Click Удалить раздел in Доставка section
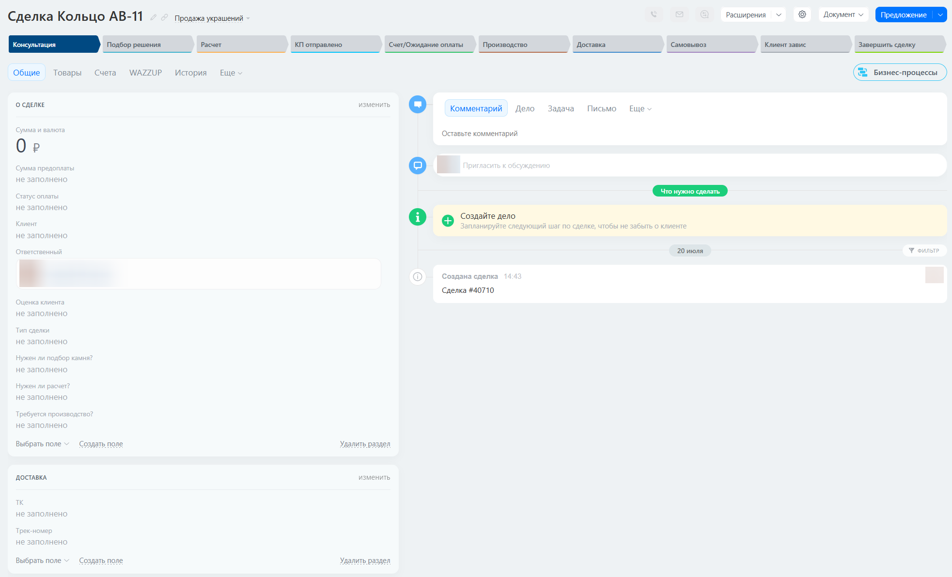The image size is (952, 577). pos(365,561)
